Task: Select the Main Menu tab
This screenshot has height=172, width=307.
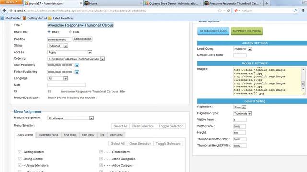Action: tap(88, 135)
